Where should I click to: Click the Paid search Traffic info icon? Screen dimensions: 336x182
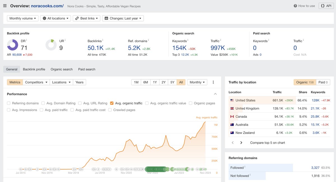(304, 40)
